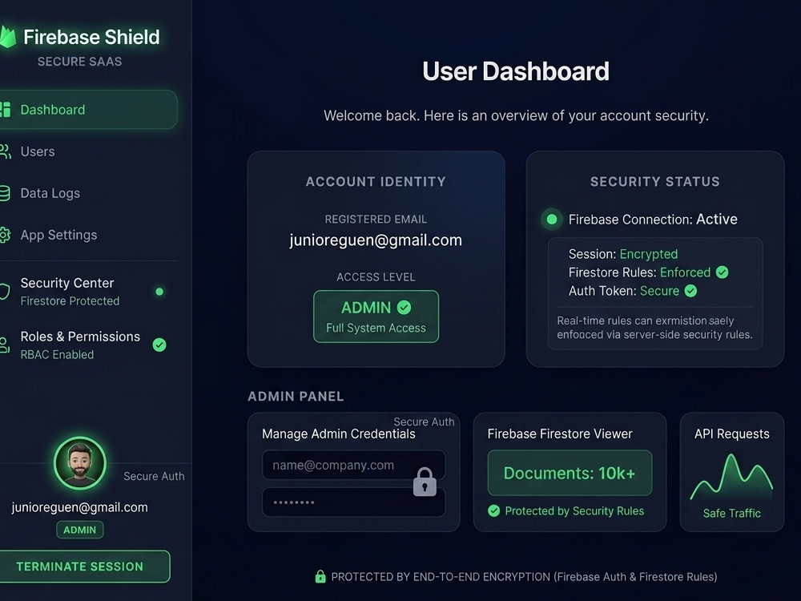
Task: Click the user avatar profile picture
Action: click(x=79, y=463)
